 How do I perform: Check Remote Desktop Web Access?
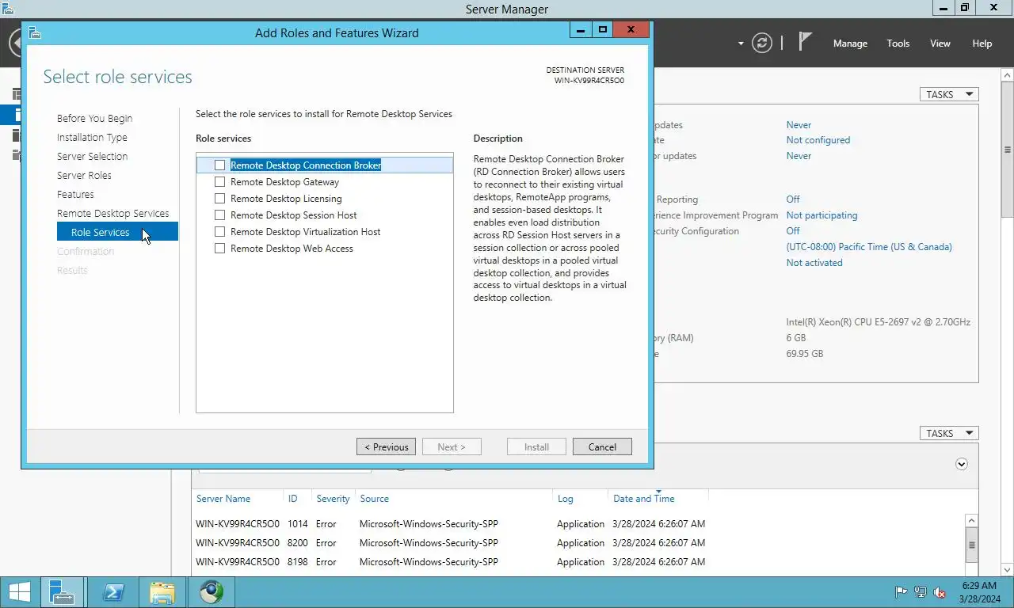pyautogui.click(x=219, y=249)
